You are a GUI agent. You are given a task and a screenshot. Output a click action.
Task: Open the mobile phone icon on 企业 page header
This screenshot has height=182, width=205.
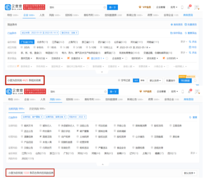pyautogui.click(x=182, y=7)
